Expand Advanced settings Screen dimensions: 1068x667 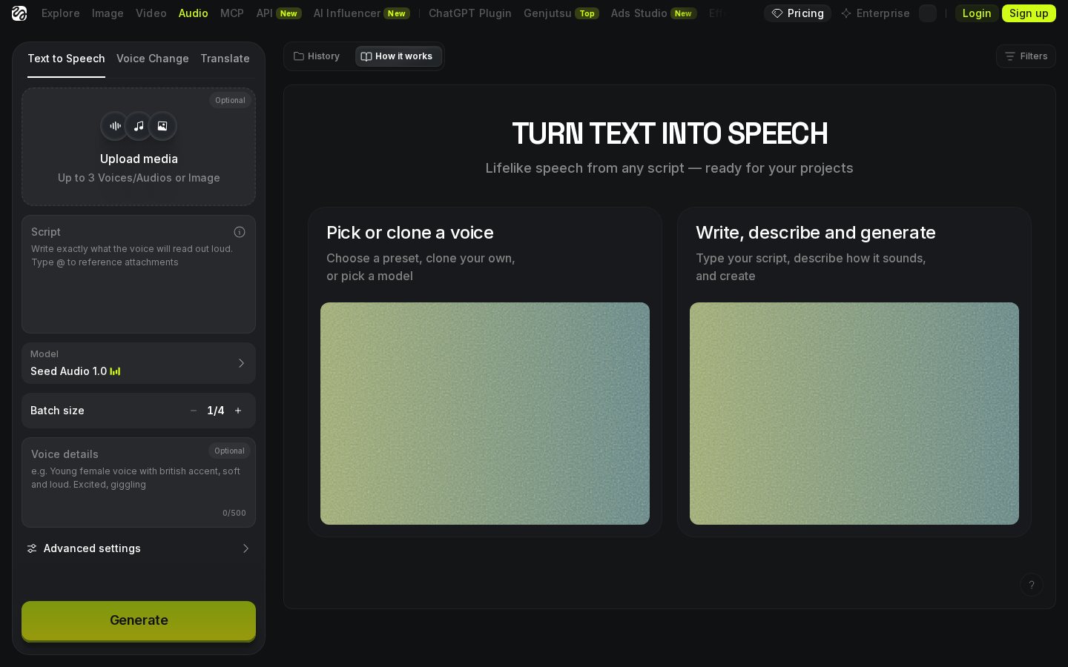(x=139, y=548)
